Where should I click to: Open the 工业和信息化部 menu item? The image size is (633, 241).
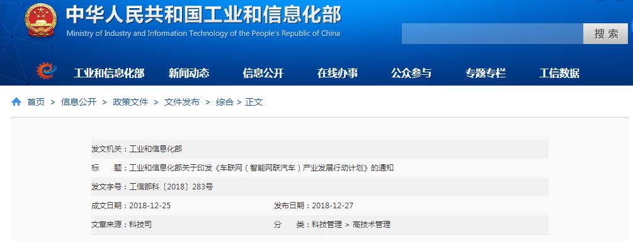pos(109,74)
